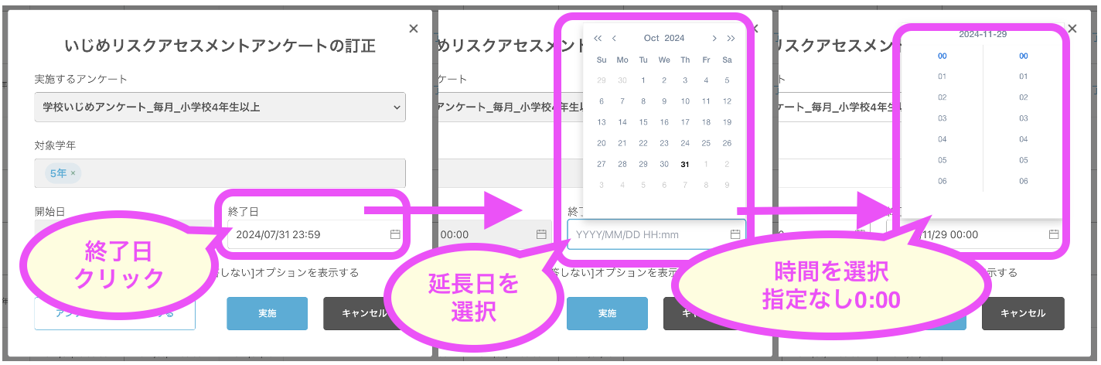The width and height of the screenshot is (1101, 365).
Task: Click the 対象学年 tag input box
Action: click(220, 173)
